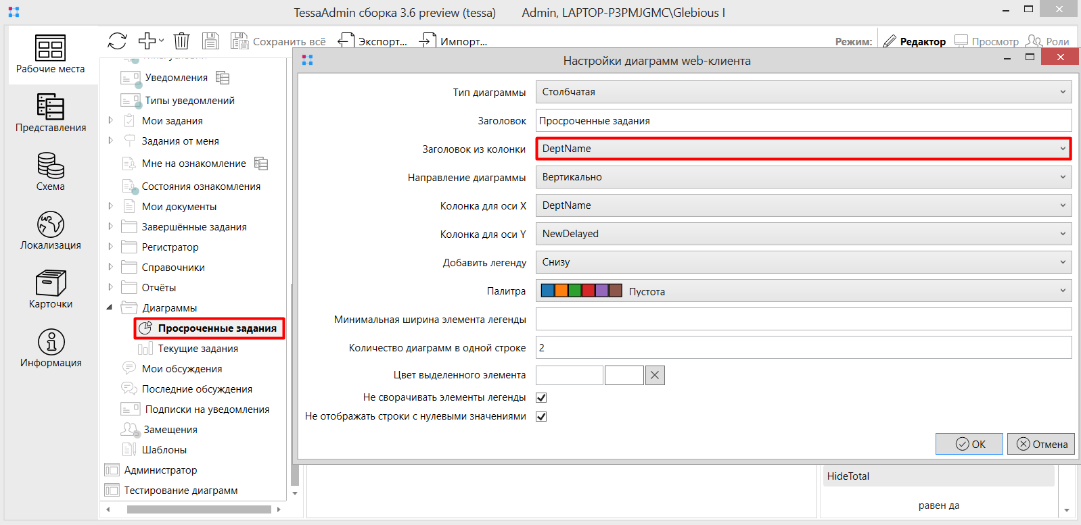The height and width of the screenshot is (525, 1081).
Task: Click the Отмена button
Action: point(1041,444)
